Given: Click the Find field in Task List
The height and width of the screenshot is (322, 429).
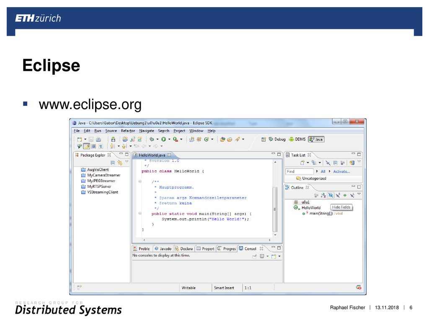Looking at the screenshot, I should [x=299, y=171].
